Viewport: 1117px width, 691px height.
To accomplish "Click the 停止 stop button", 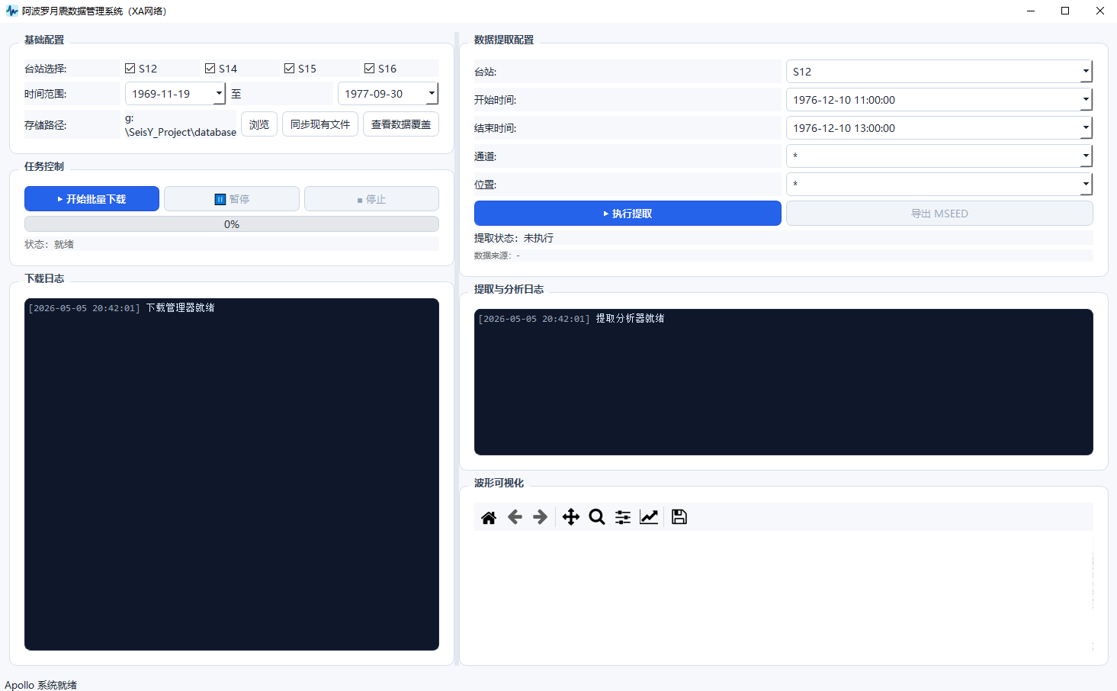I will coord(371,199).
